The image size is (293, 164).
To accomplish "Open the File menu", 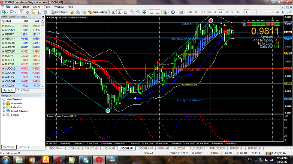I will [8, 7].
